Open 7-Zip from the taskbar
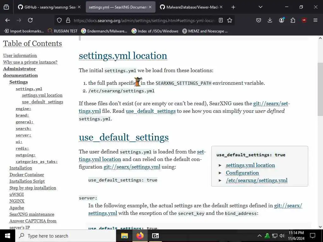 [x=155, y=236]
